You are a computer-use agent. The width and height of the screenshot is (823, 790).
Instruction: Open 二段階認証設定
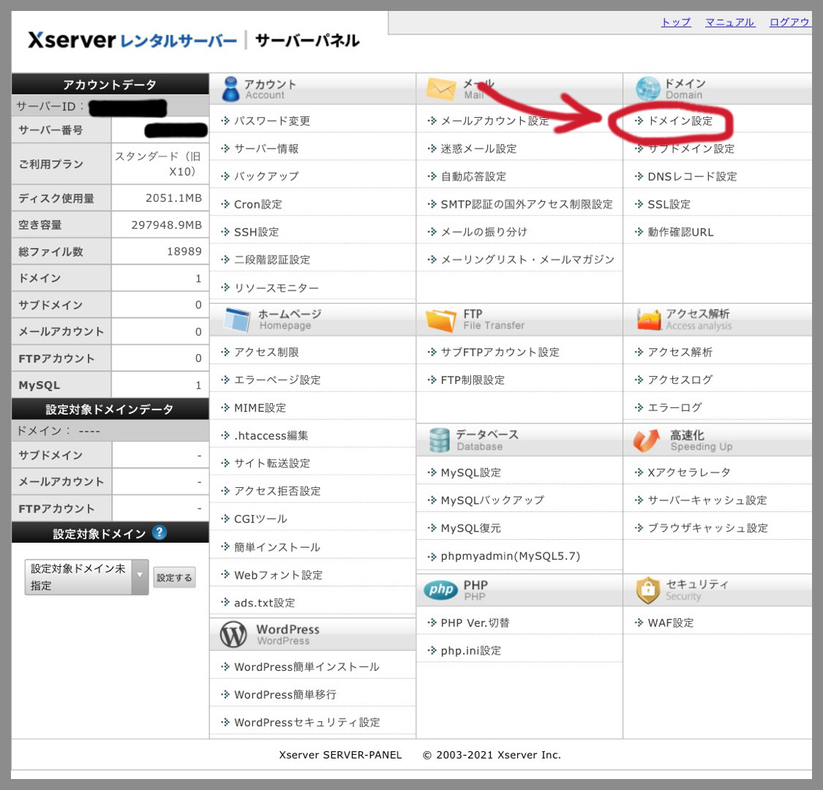coord(272,260)
